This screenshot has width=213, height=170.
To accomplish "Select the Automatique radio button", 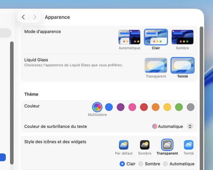I will pyautogui.click(x=165, y=164).
